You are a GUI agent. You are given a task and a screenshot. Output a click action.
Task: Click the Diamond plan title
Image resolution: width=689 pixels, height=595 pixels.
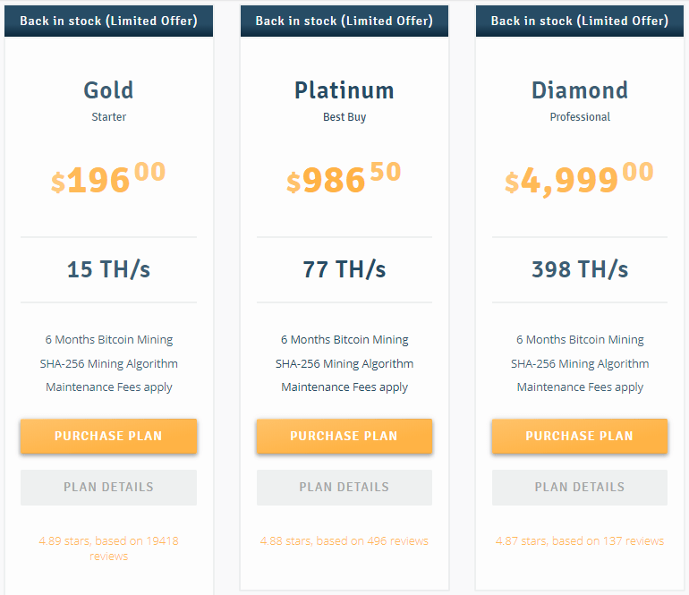point(579,90)
